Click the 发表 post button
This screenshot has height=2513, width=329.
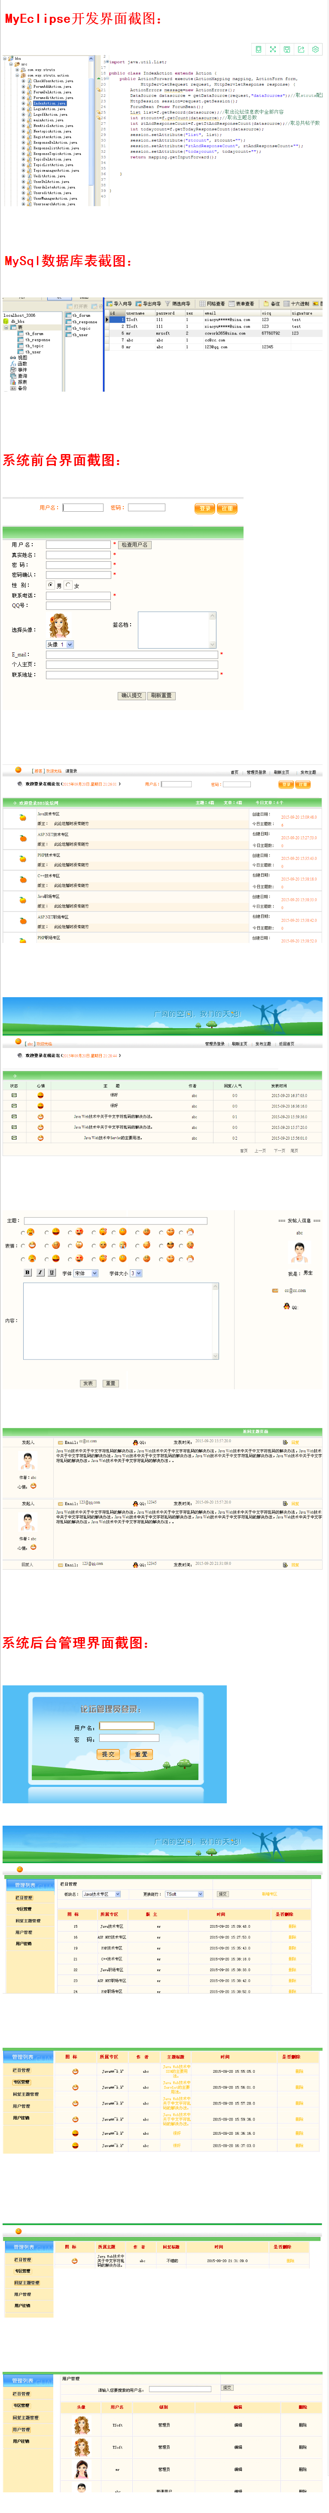(x=88, y=1383)
